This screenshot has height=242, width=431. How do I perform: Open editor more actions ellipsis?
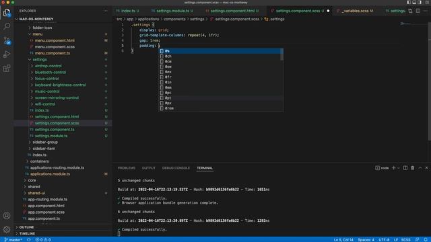tap(426, 11)
